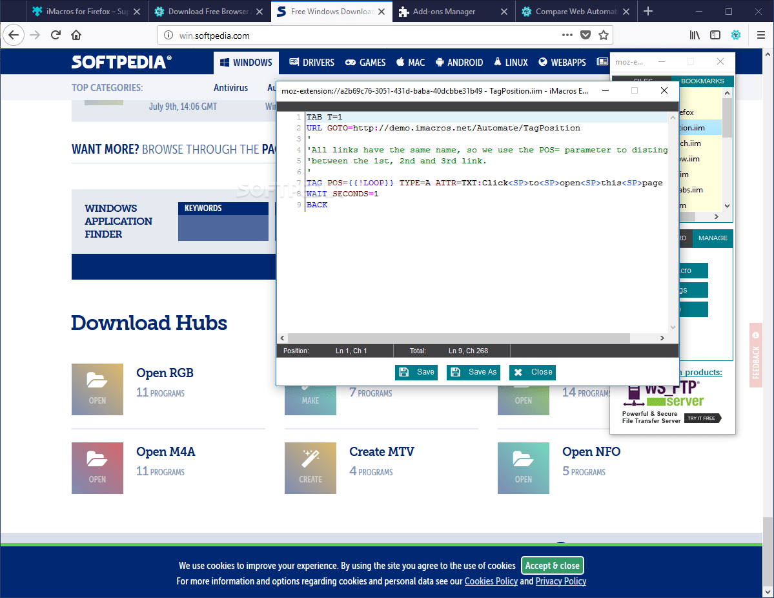Click the Open RGB folder icon

pyautogui.click(x=97, y=389)
